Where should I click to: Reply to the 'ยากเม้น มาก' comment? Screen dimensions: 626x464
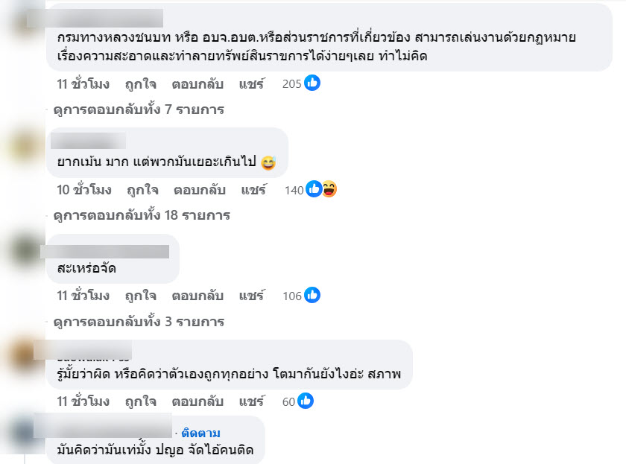point(199,190)
